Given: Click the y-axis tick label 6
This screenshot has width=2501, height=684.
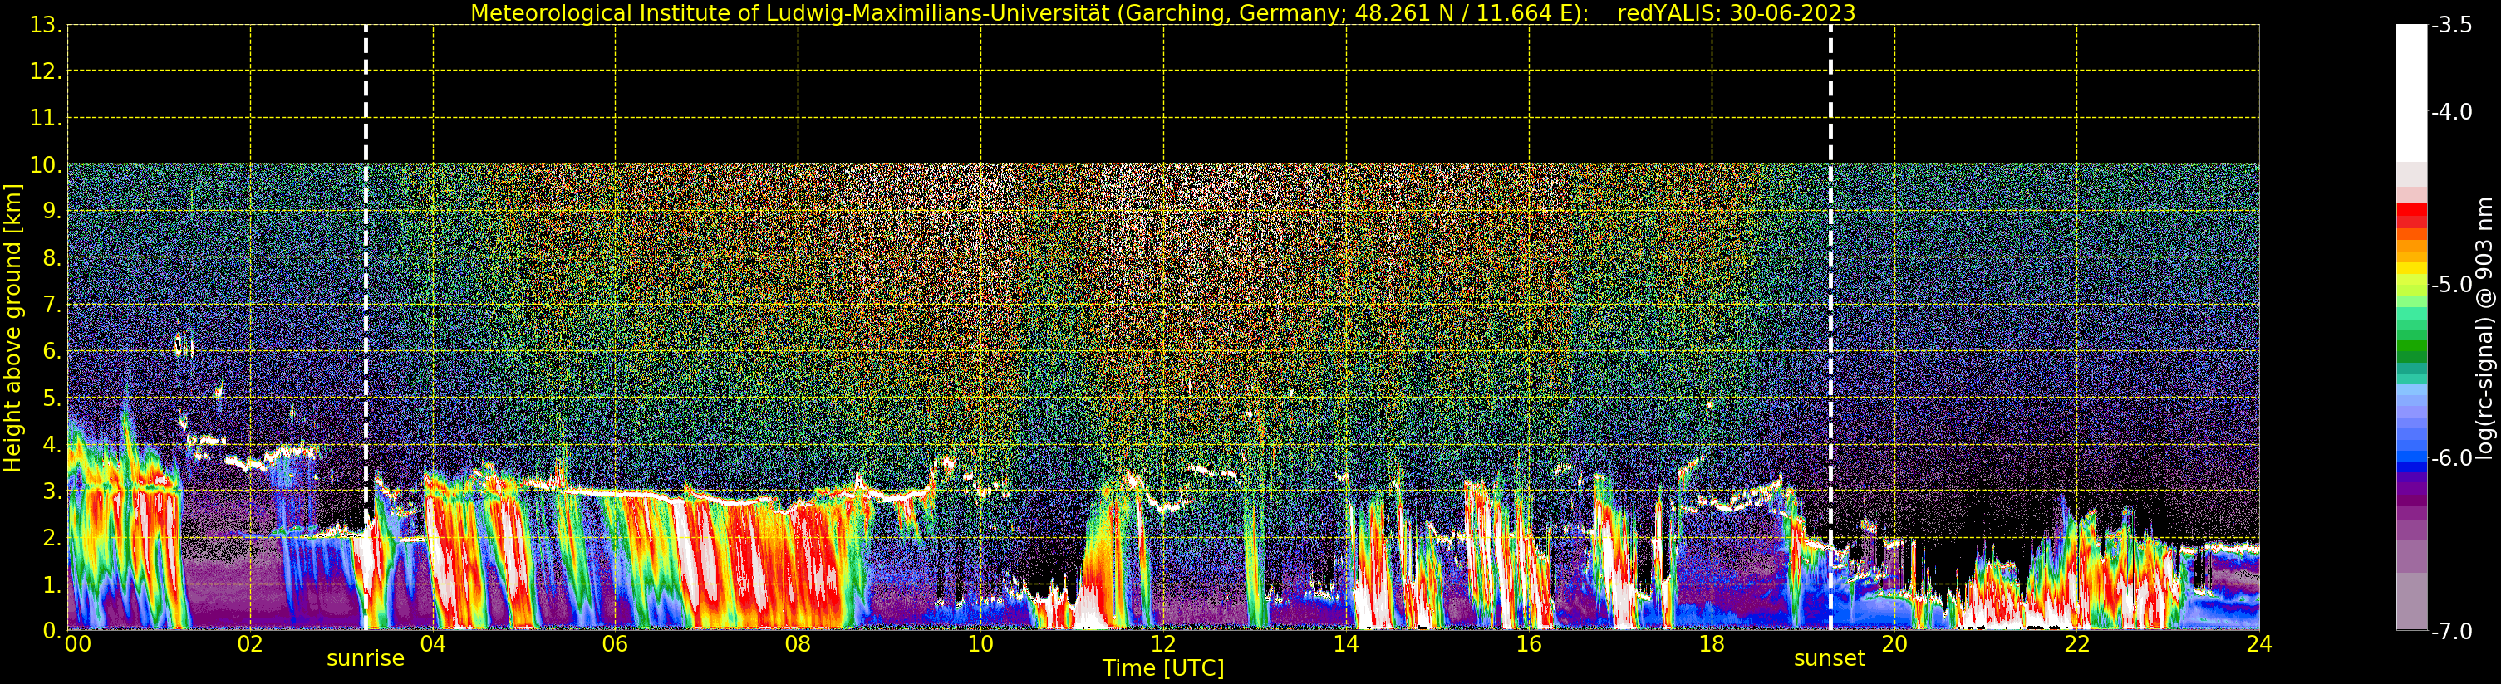Looking at the screenshot, I should pos(51,351).
